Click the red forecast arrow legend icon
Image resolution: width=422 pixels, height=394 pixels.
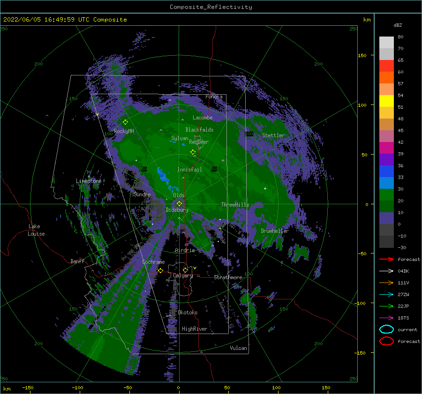(386, 259)
